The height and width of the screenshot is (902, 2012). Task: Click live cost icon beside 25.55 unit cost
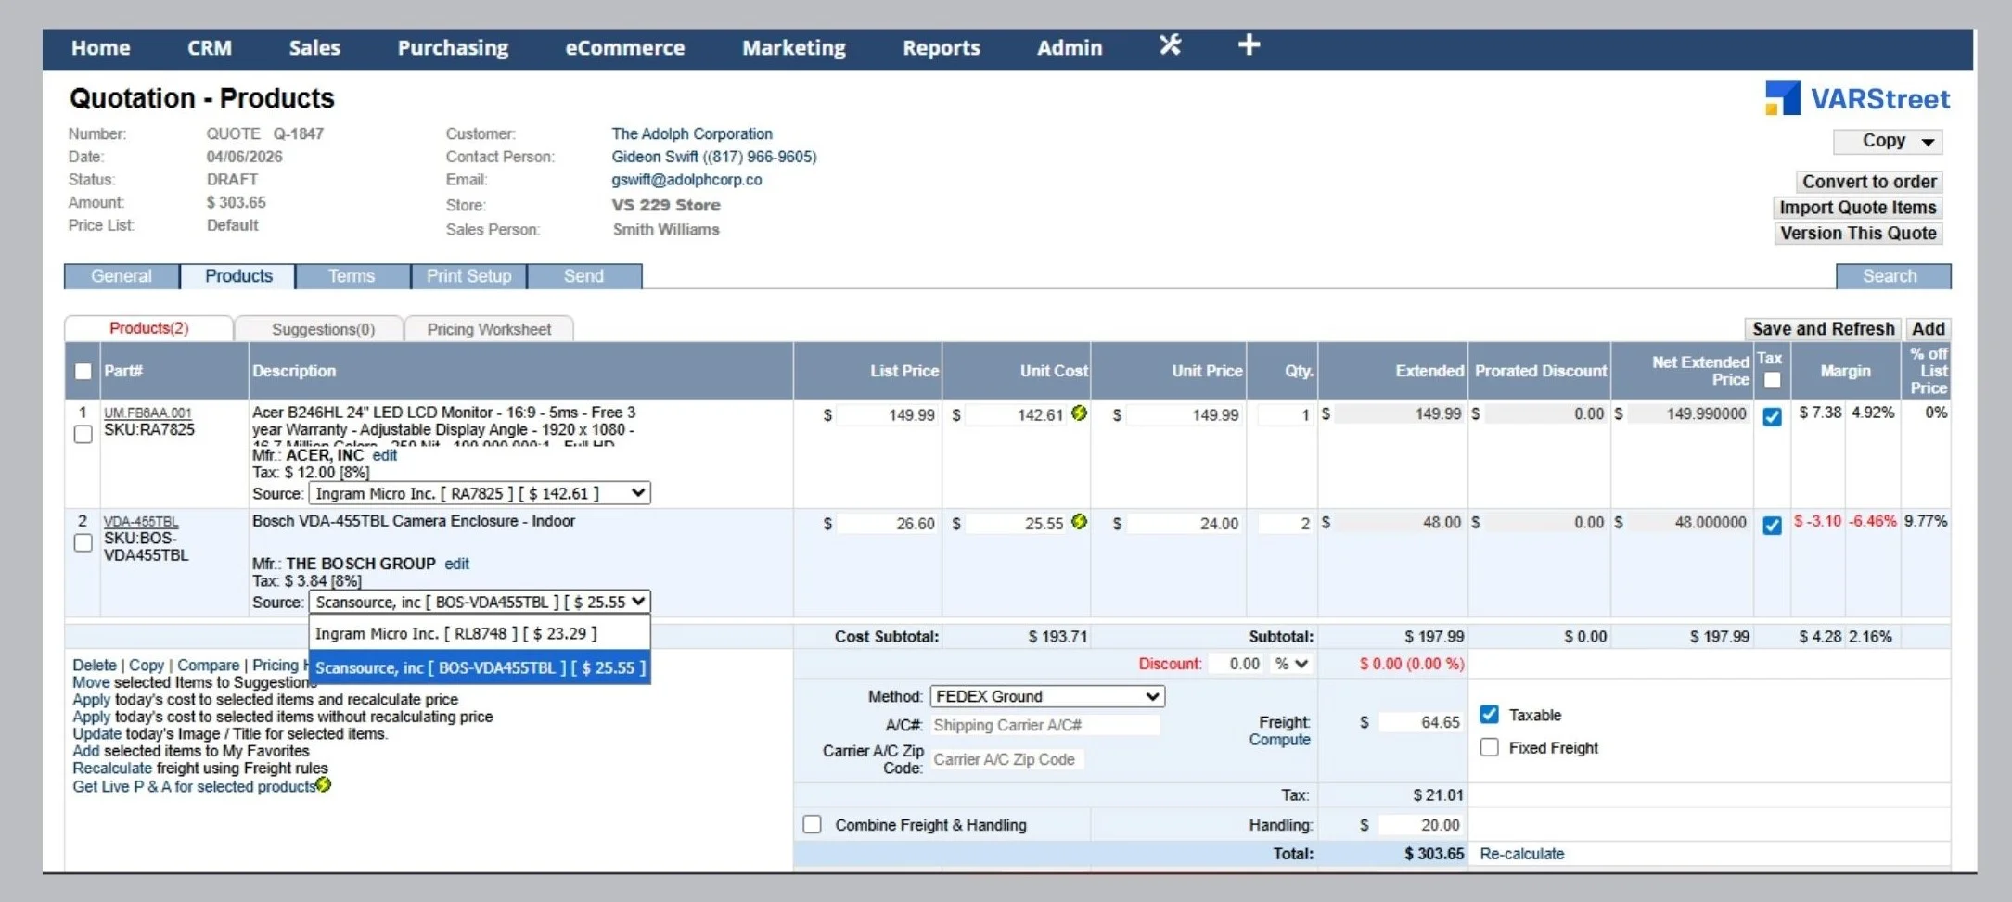(1079, 522)
